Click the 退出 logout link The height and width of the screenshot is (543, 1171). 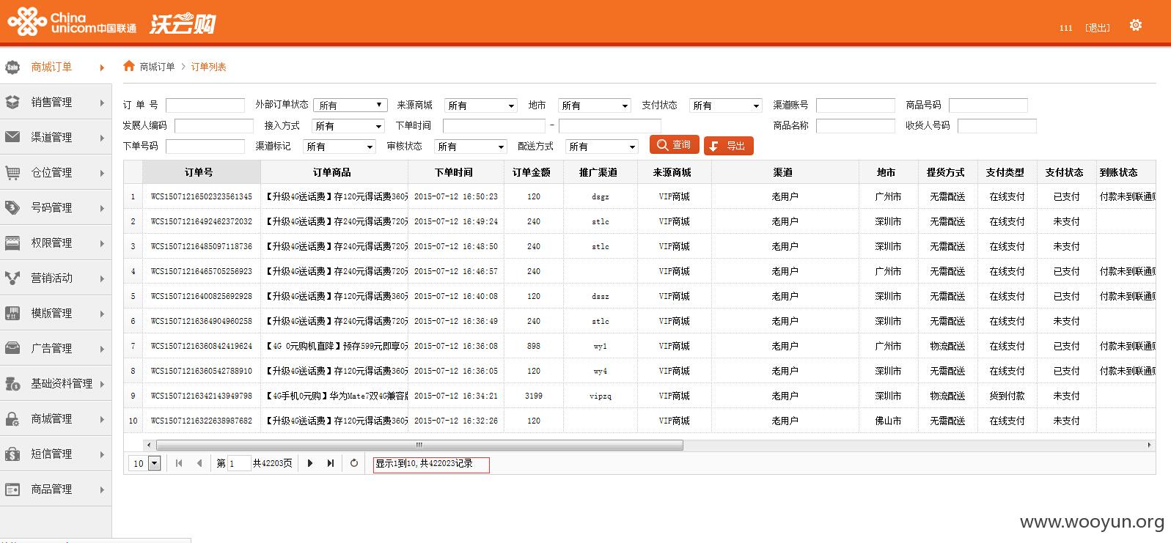pyautogui.click(x=1097, y=28)
